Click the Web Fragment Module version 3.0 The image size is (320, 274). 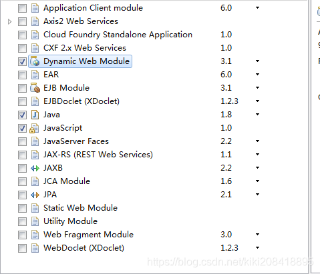point(226,235)
